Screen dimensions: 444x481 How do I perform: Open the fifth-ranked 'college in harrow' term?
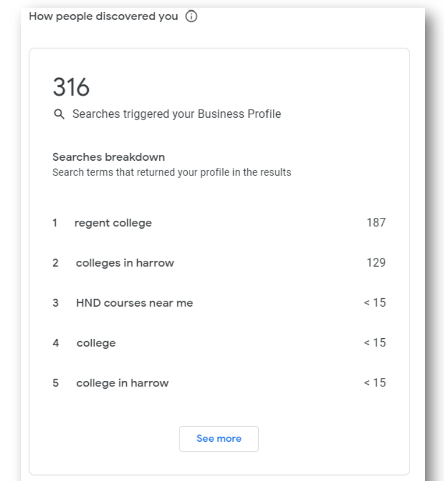tap(122, 383)
